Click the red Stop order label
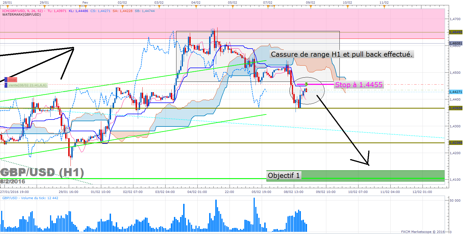The height and width of the screenshot is (234, 465). tap(12, 80)
